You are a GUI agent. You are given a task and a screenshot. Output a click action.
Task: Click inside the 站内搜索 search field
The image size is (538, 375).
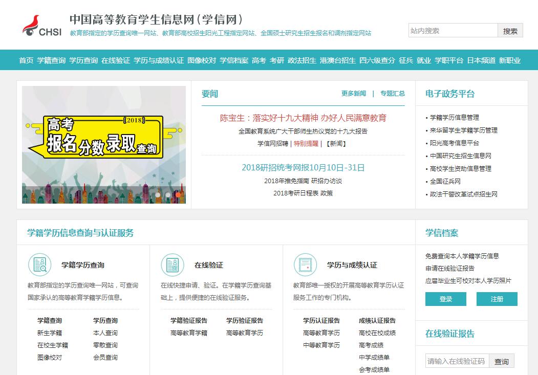[453, 31]
